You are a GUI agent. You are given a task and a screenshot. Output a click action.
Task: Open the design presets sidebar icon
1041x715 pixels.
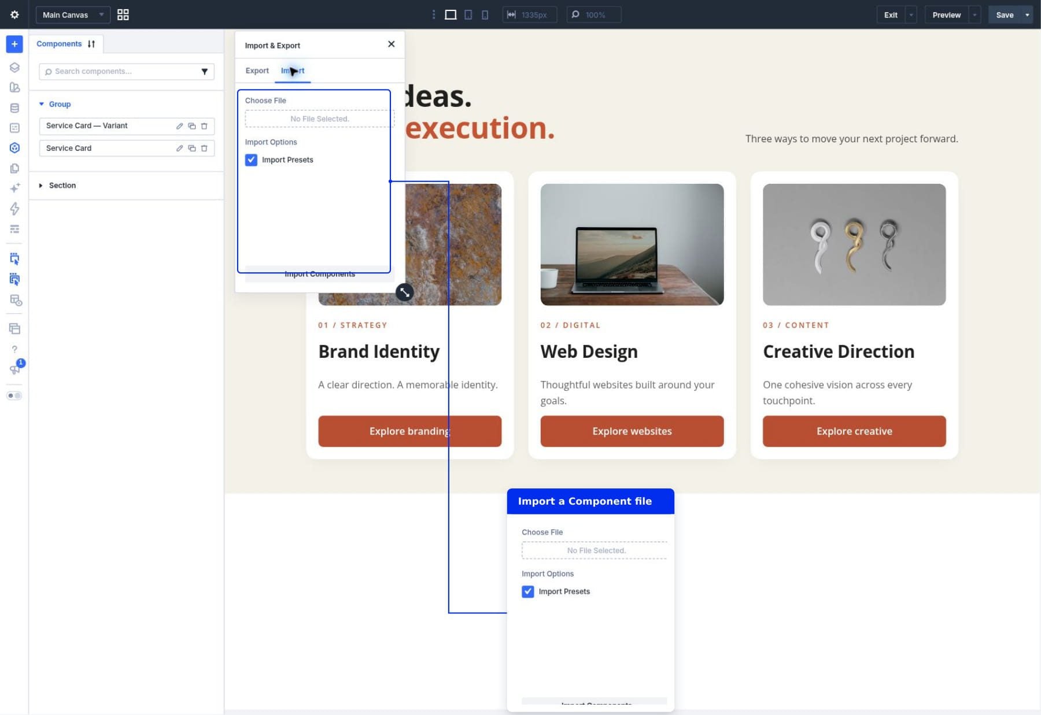coord(14,87)
